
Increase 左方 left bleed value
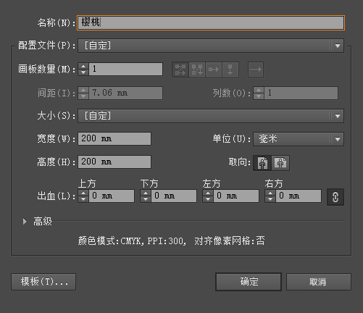(208, 193)
